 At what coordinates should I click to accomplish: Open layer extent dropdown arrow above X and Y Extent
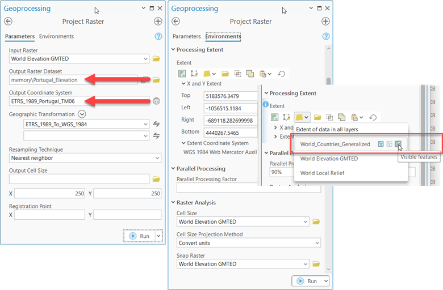point(214,74)
